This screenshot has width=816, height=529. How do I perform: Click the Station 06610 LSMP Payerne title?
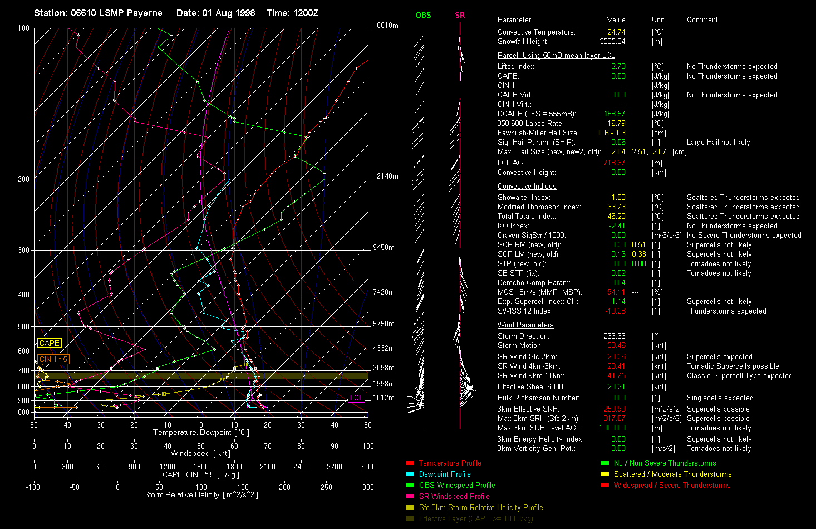[x=98, y=13]
